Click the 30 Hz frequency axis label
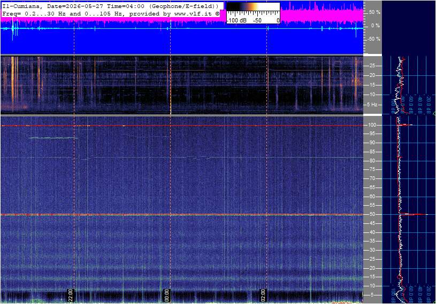436x304 pixels. click(x=372, y=250)
